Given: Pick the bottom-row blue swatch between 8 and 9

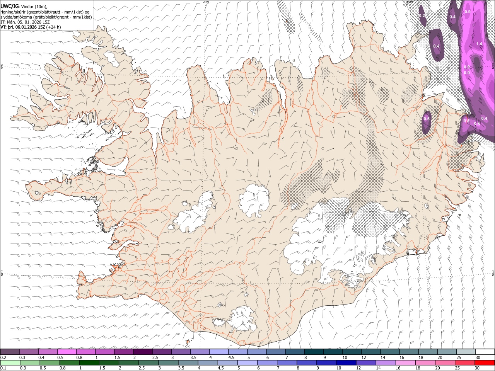Looking at the screenshot, I should click(x=306, y=363).
